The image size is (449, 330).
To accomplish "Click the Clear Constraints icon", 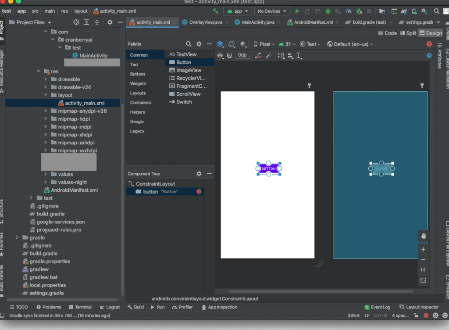I will 258,56.
